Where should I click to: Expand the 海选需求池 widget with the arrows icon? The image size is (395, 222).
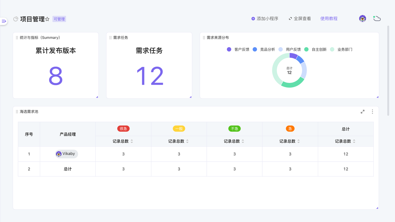[363, 112]
